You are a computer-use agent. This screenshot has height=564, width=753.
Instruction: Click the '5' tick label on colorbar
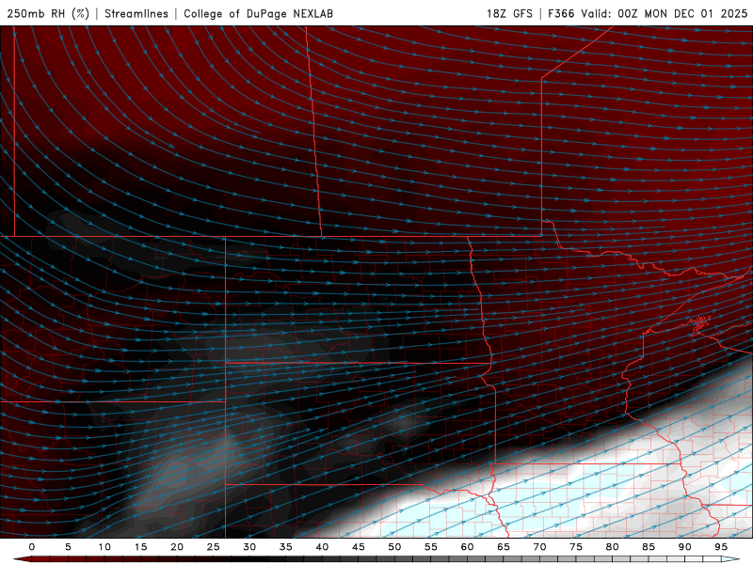point(68,547)
